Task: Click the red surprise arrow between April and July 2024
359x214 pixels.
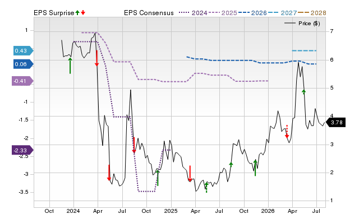Action: point(109,173)
